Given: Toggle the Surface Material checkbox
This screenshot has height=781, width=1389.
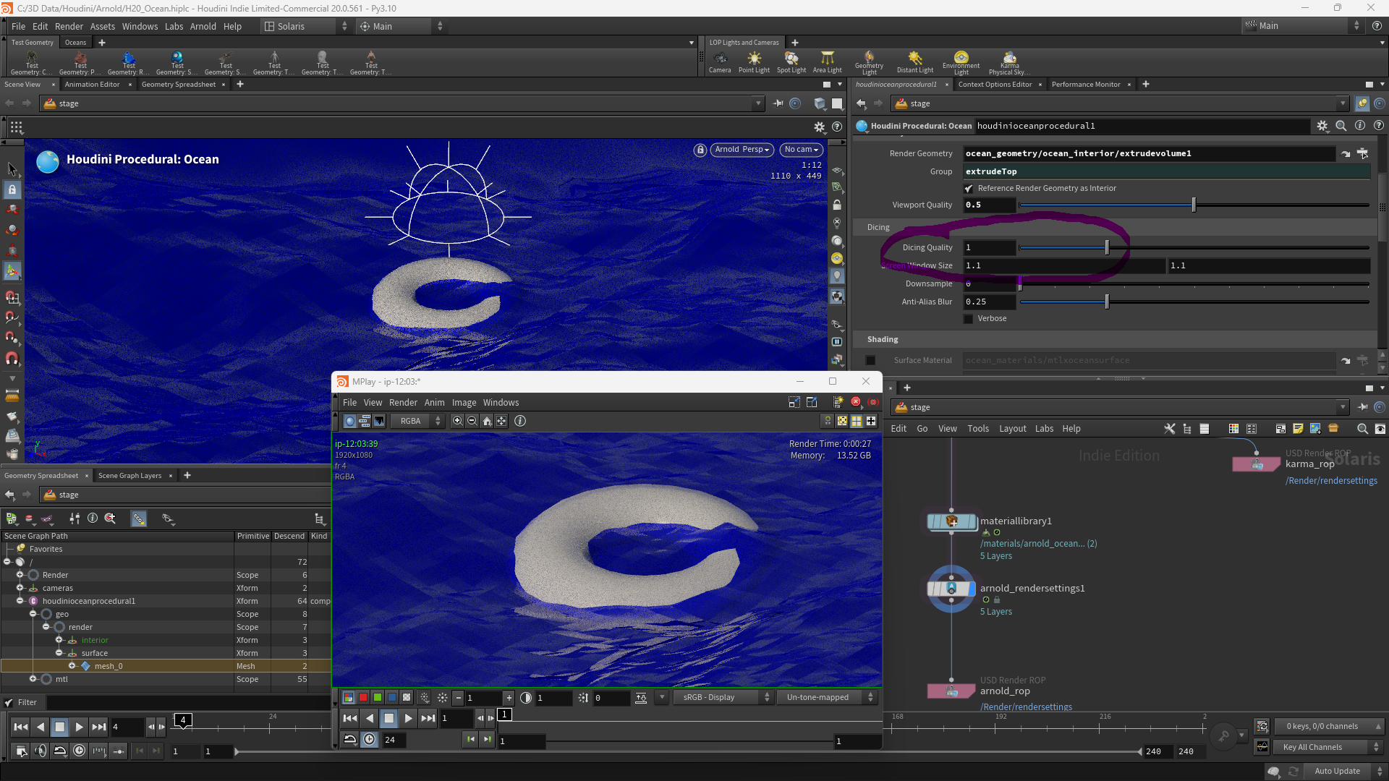Looking at the screenshot, I should tap(870, 360).
